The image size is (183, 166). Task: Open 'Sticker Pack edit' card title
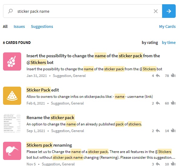tap(43, 90)
